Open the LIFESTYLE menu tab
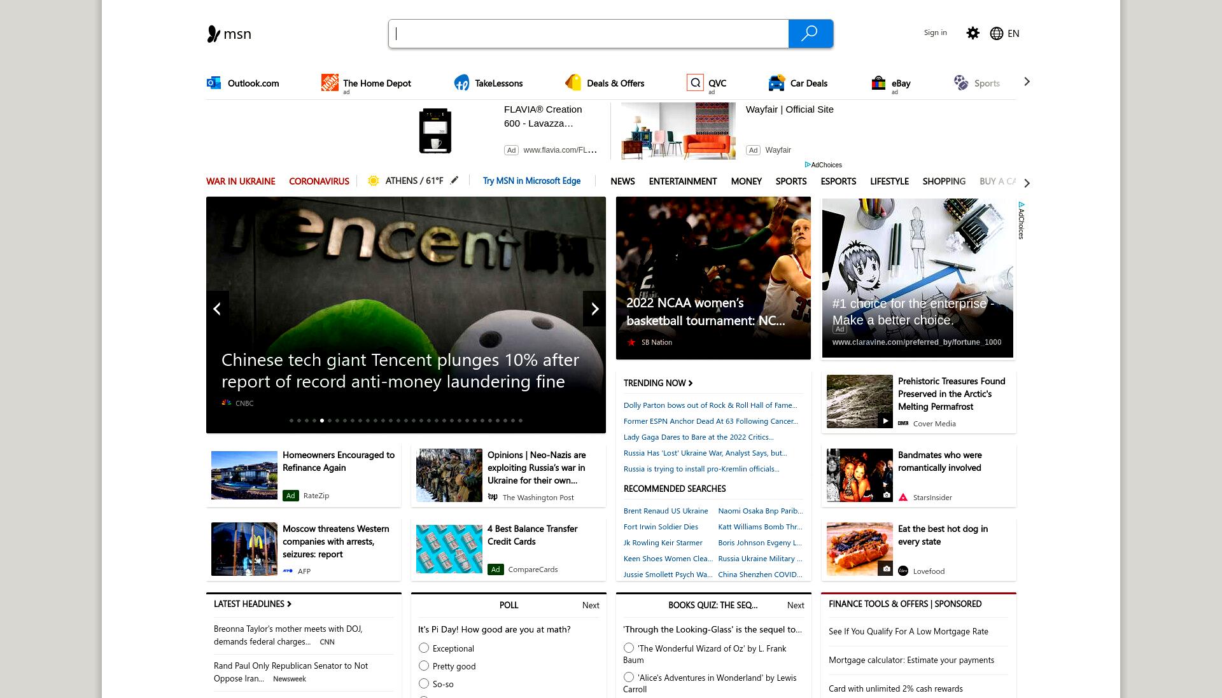This screenshot has width=1222, height=698. (889, 181)
